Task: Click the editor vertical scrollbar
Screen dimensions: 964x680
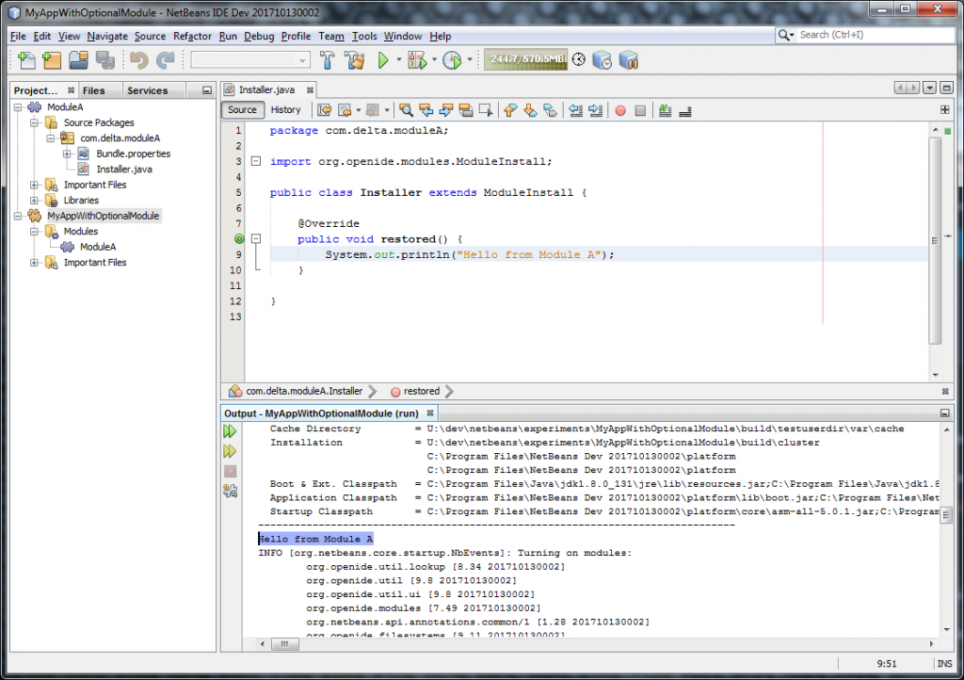Action: (935, 241)
